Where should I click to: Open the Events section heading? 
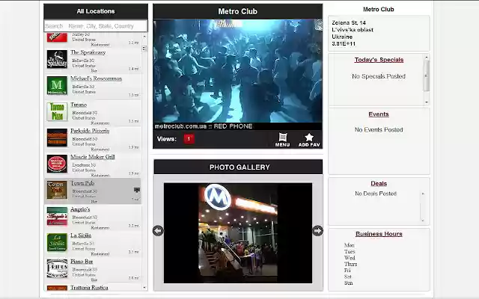tap(378, 114)
